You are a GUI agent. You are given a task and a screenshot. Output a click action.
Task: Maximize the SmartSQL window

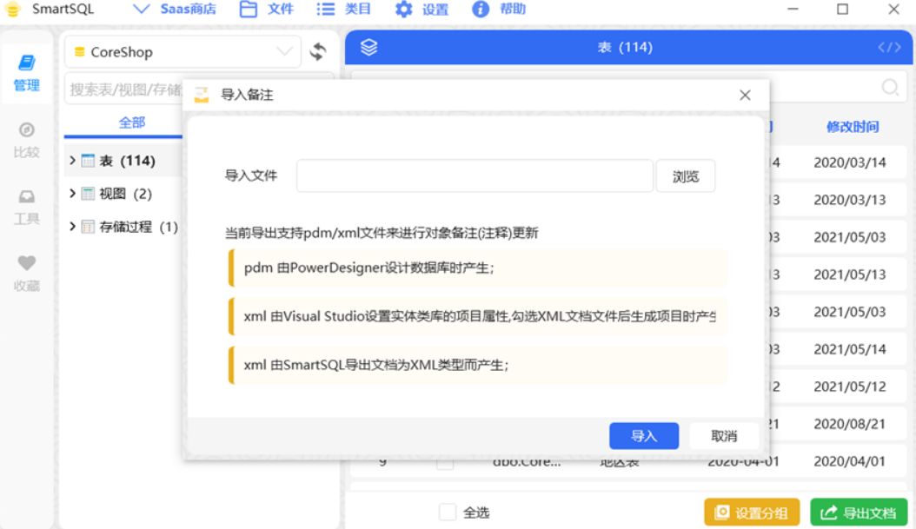click(842, 10)
